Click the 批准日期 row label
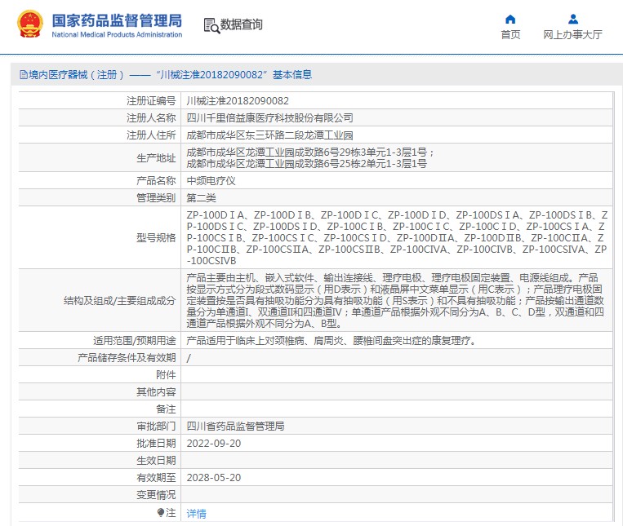Image resolution: width=623 pixels, height=526 pixels. click(156, 444)
